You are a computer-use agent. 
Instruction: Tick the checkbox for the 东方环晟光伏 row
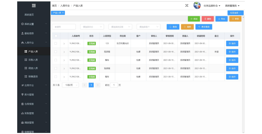[x=56, y=43]
